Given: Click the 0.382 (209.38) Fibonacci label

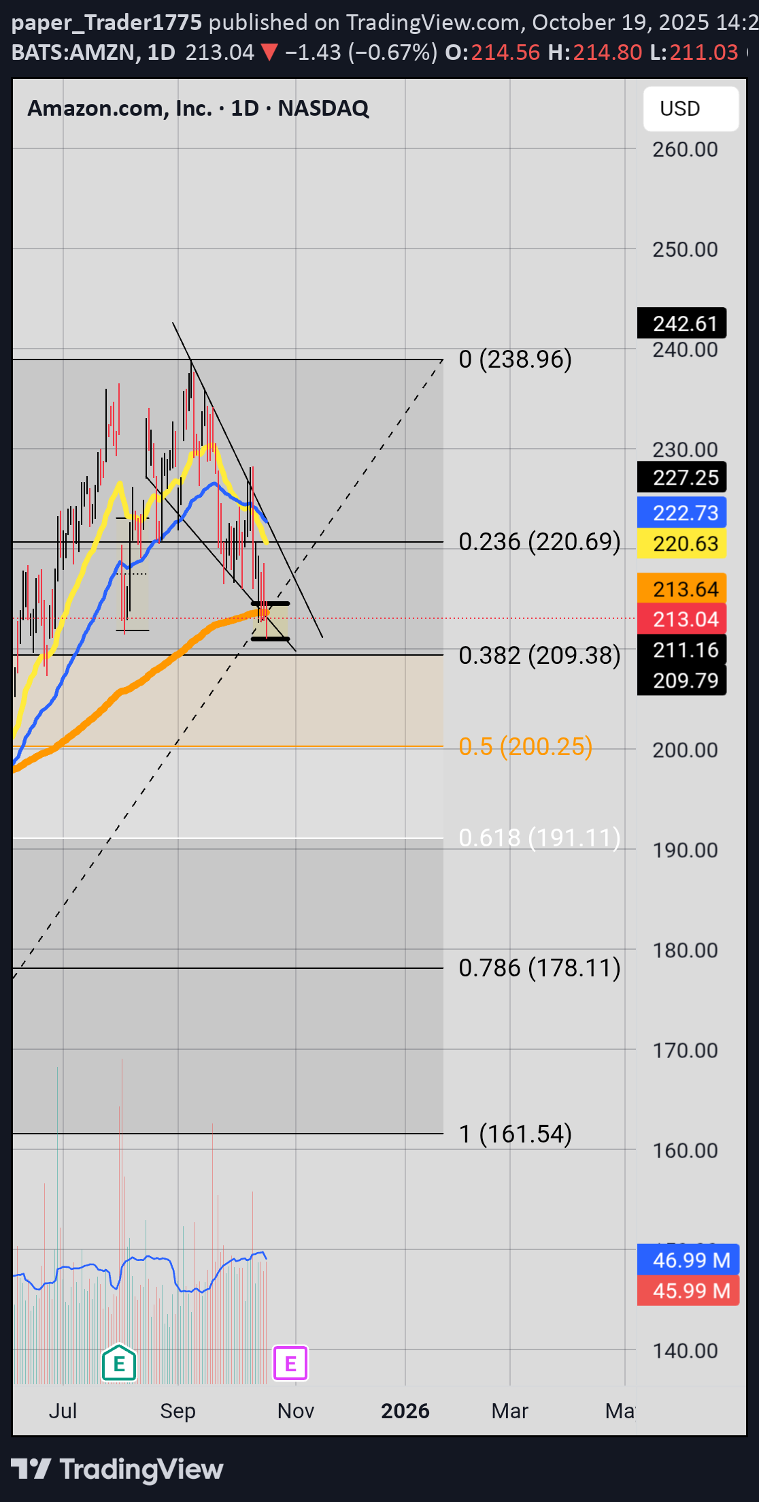Looking at the screenshot, I should [x=539, y=656].
